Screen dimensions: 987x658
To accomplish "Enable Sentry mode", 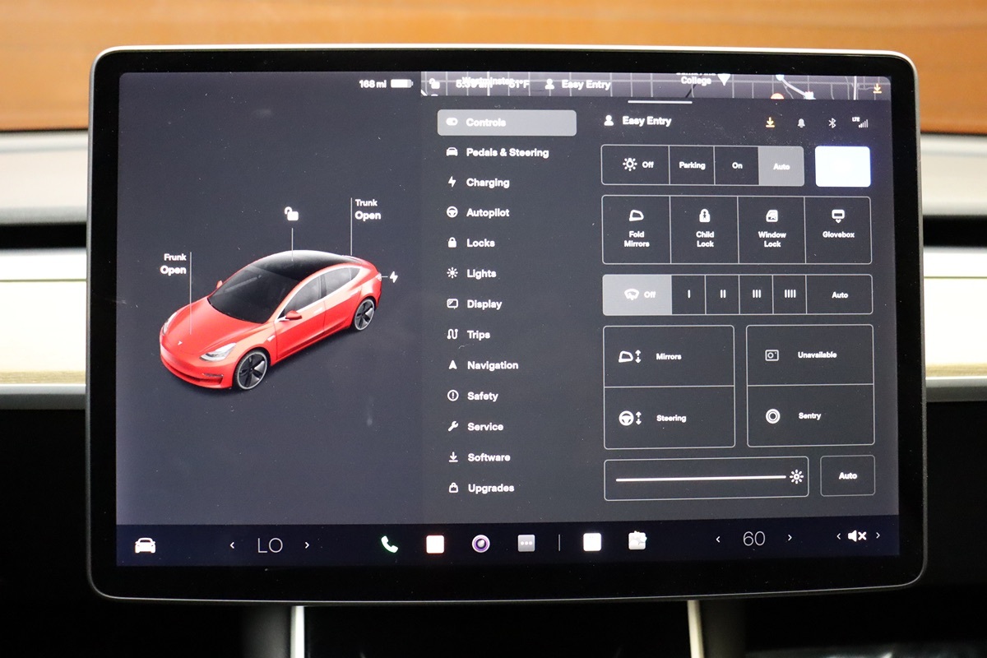I will tap(809, 416).
